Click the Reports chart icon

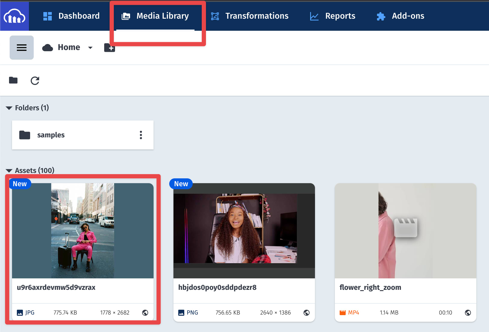click(314, 16)
